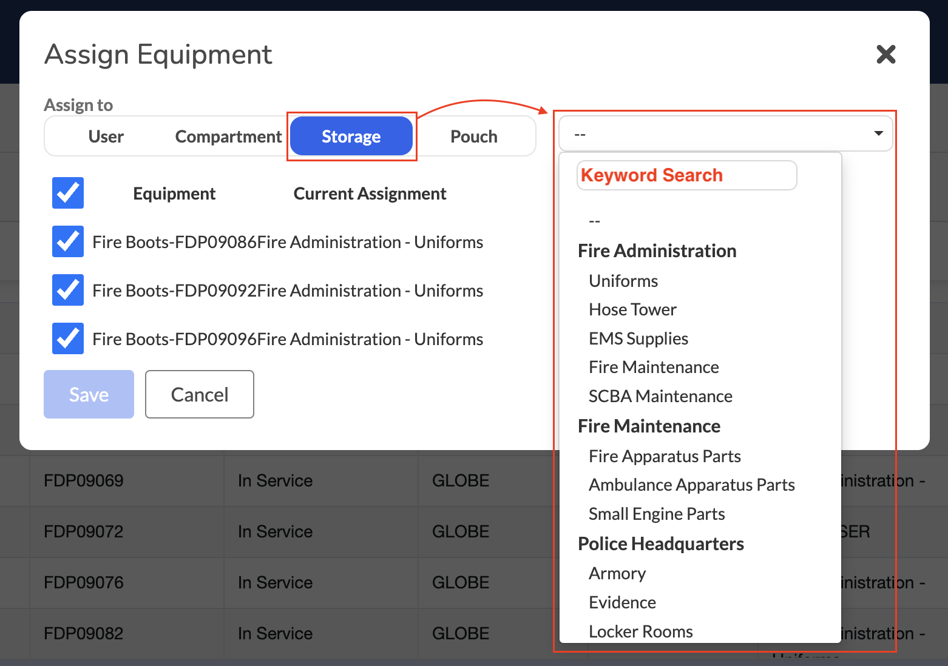The width and height of the screenshot is (948, 666).
Task: Pick SCBA Maintenance storage option
Action: tap(660, 396)
